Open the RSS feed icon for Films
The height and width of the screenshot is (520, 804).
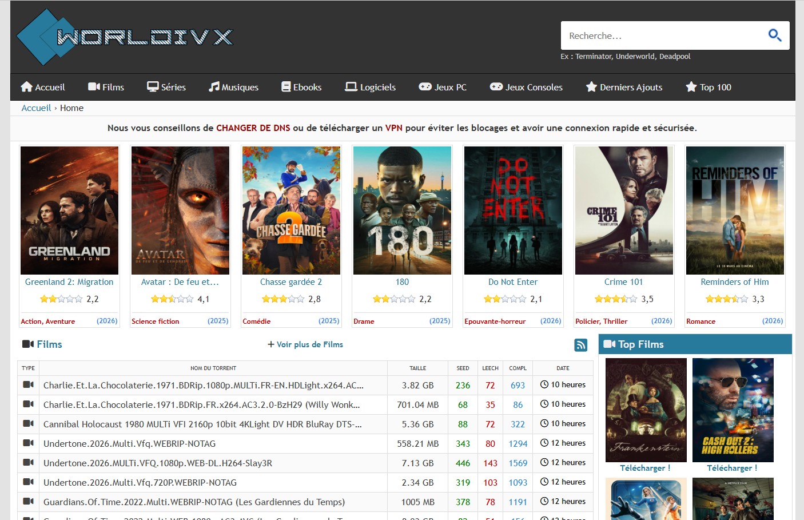[581, 344]
